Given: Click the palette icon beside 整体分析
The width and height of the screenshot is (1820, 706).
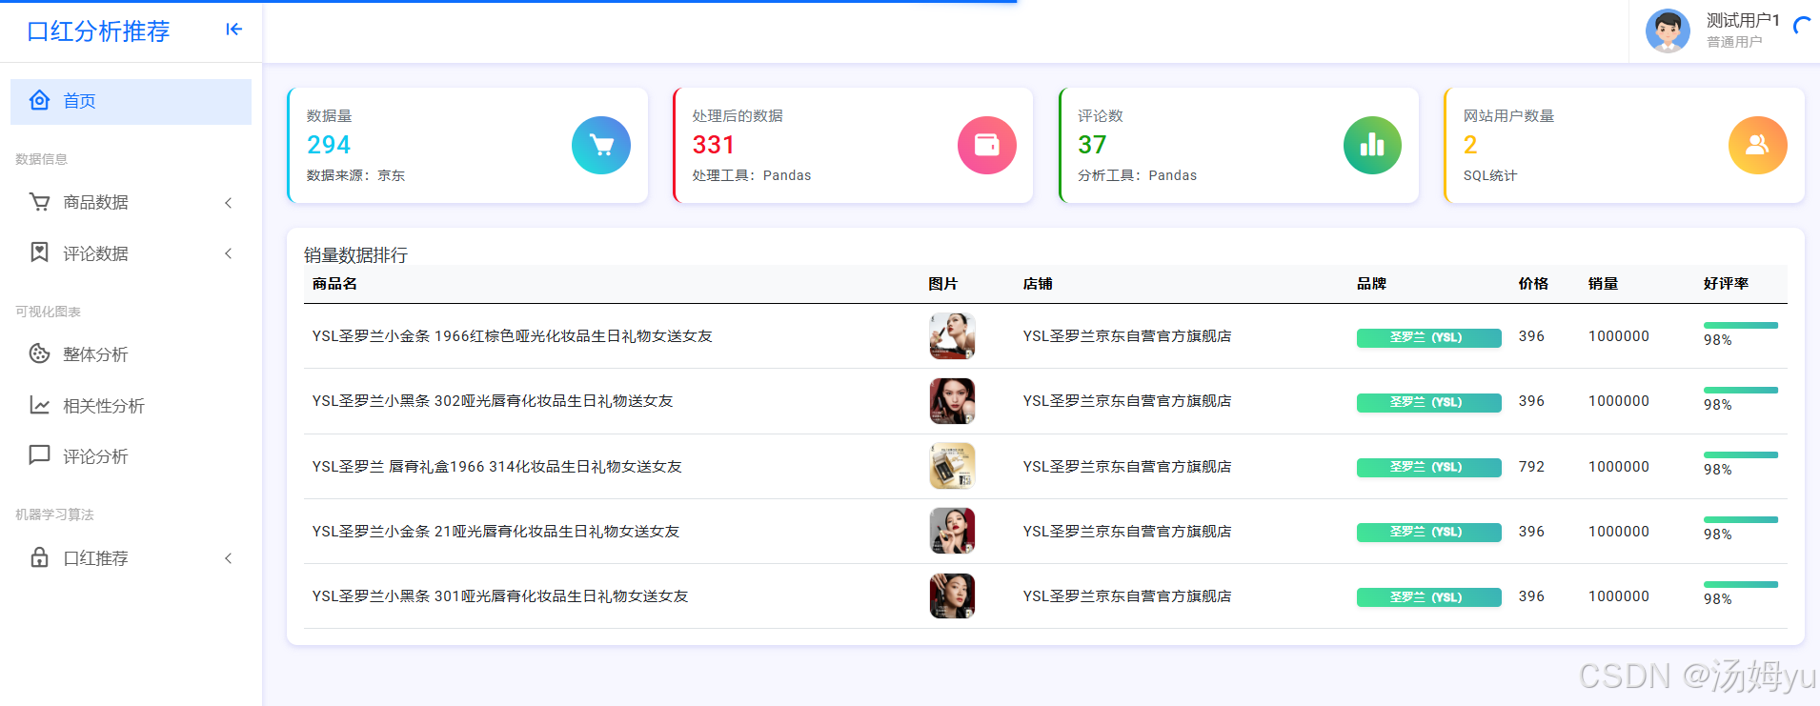Looking at the screenshot, I should click(x=39, y=353).
